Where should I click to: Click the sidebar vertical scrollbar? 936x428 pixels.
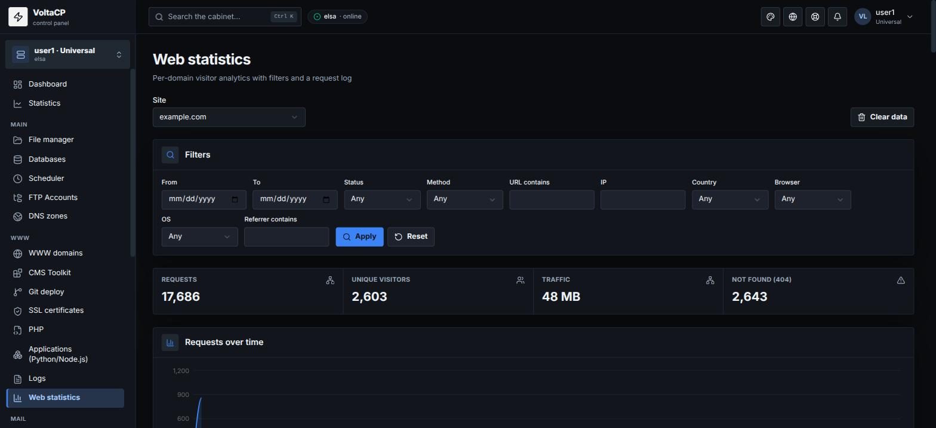click(133, 164)
